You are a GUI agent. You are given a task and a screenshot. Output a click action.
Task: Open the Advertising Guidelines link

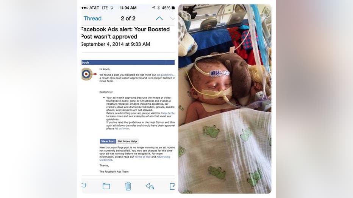[x=135, y=158]
